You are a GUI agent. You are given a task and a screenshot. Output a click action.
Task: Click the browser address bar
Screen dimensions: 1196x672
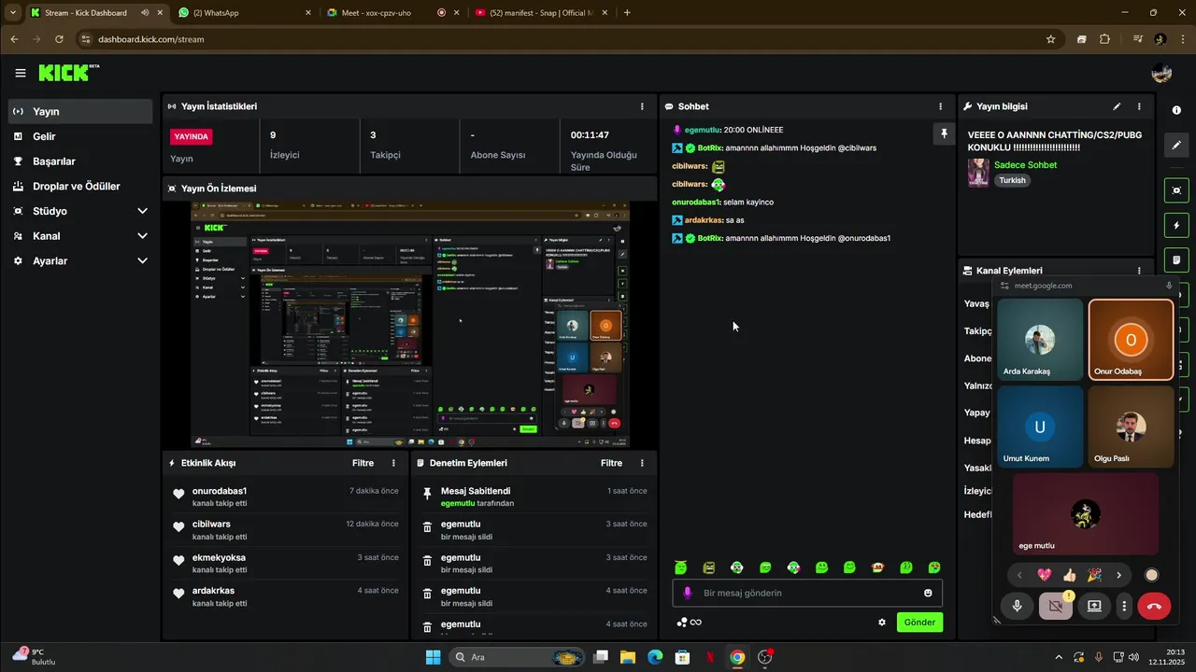pos(561,39)
